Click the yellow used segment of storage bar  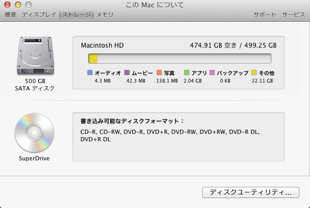[93, 59]
